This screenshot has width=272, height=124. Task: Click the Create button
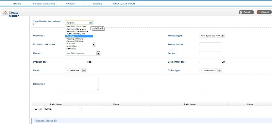(x=246, y=12)
